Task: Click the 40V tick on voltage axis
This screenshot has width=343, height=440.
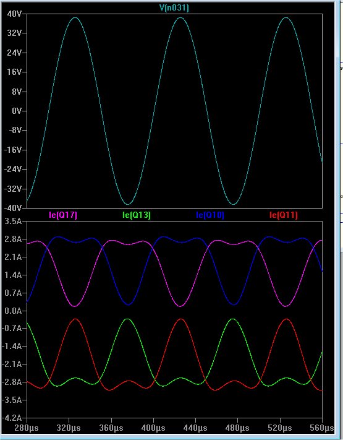Action: pos(15,14)
